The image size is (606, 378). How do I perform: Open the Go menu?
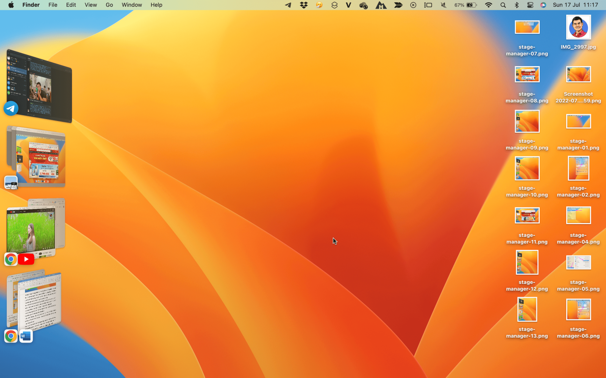[109, 5]
